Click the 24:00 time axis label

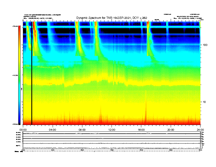[x=200, y=130]
